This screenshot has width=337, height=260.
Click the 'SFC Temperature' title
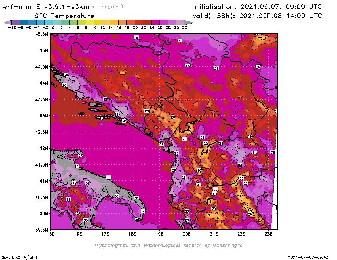(64, 16)
